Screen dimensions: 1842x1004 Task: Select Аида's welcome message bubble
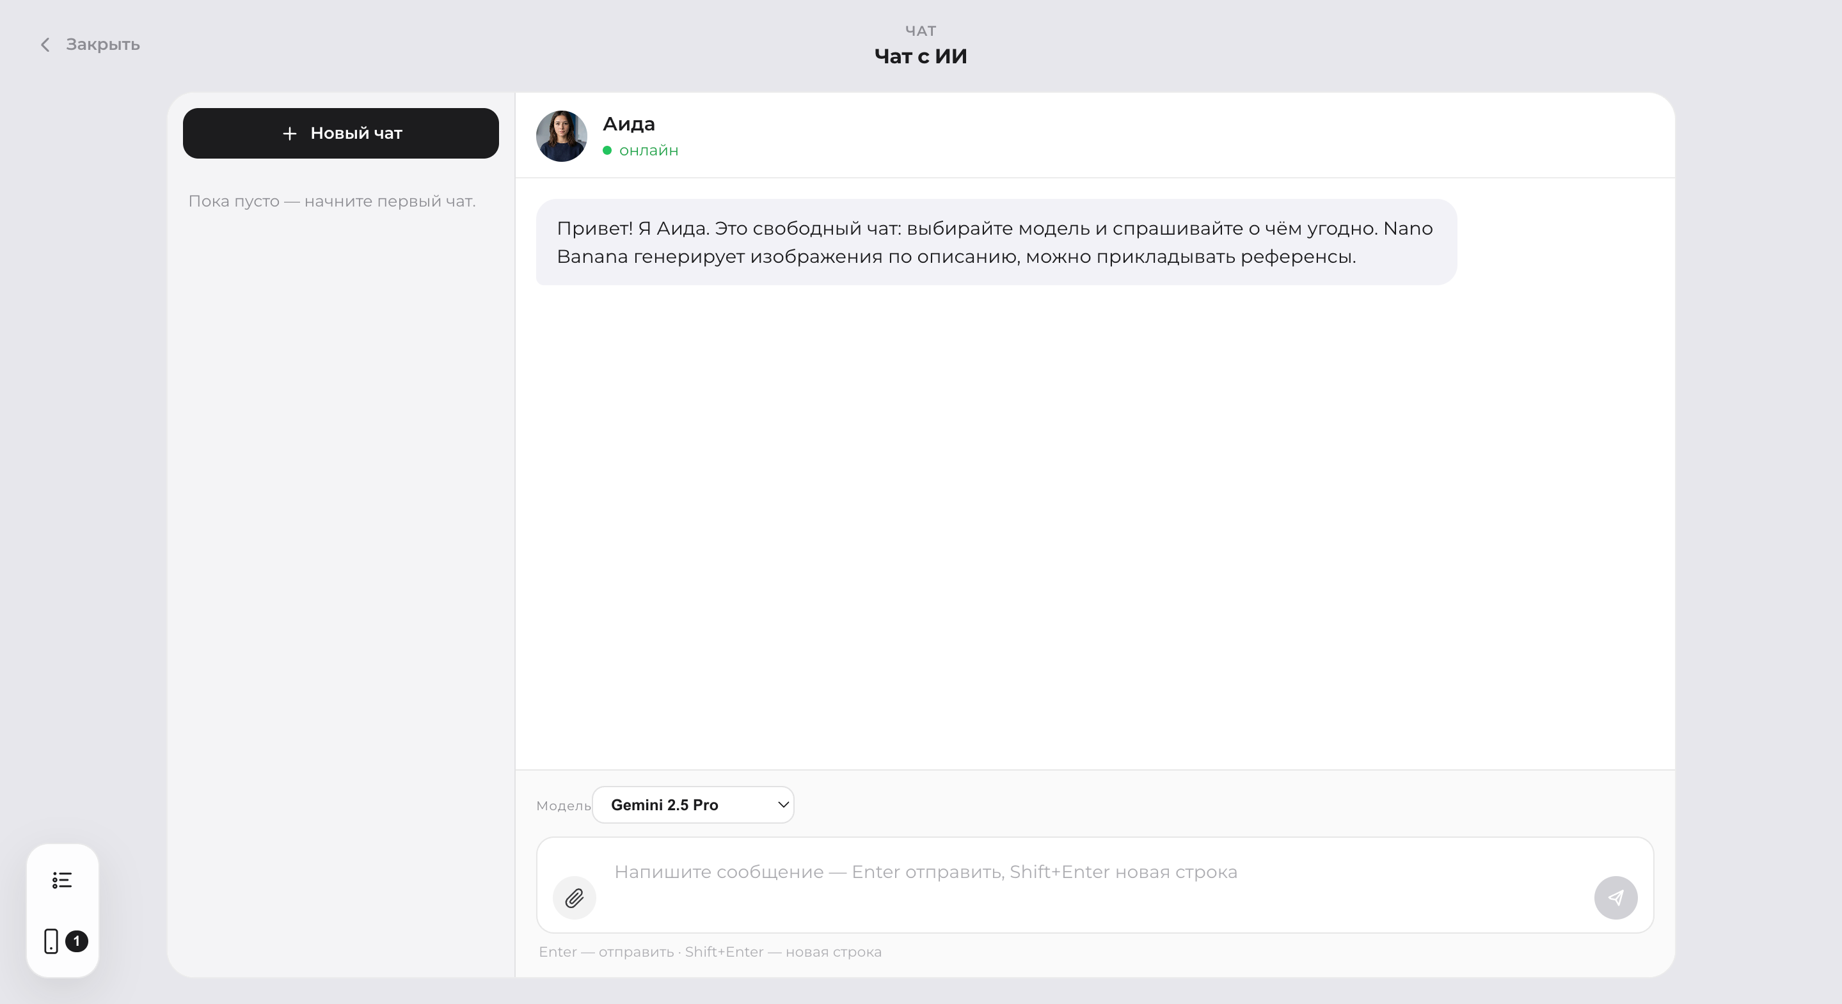996,242
